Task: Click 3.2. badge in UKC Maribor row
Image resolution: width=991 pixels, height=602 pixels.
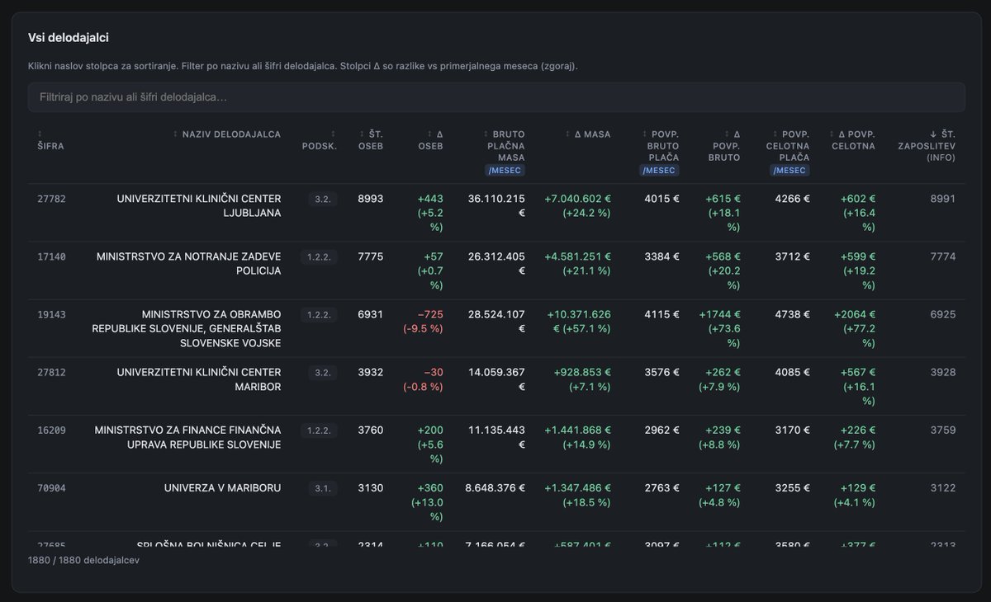Action: (x=323, y=373)
